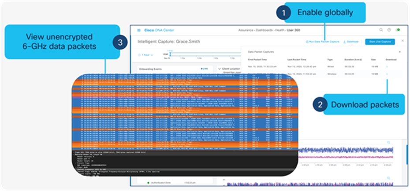This screenshot has height=191, width=410.
Task: Download the Wireless packet capture file
Action: point(387,74)
